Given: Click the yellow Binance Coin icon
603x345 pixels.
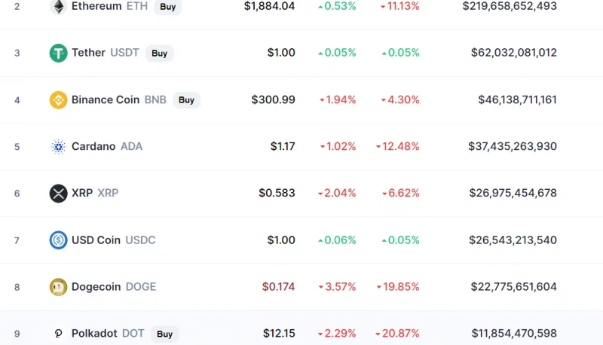Looking at the screenshot, I should 59,100.
